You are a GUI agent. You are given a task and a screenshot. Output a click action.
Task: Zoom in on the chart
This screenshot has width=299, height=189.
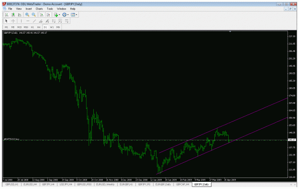[x=27, y=14]
